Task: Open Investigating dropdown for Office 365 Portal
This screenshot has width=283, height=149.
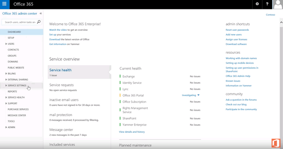Action: (191, 95)
